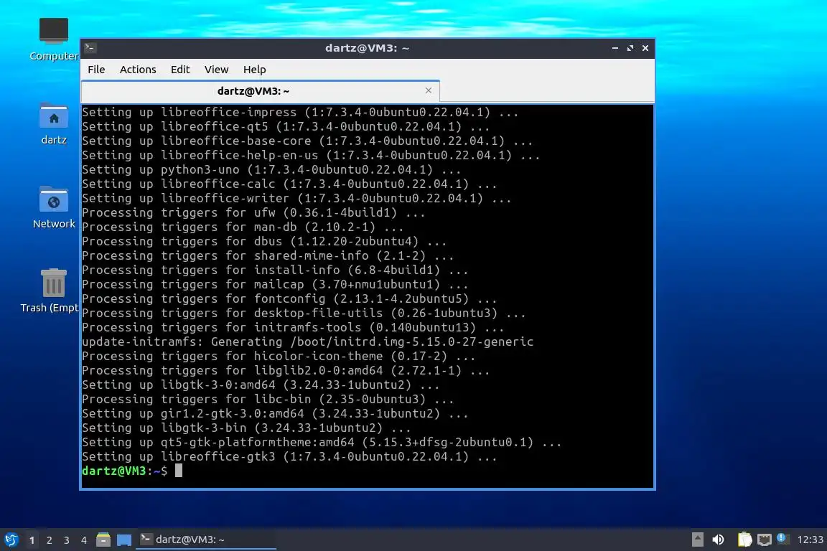Click the line 'Setting up libreoffice-impress'

click(x=299, y=113)
